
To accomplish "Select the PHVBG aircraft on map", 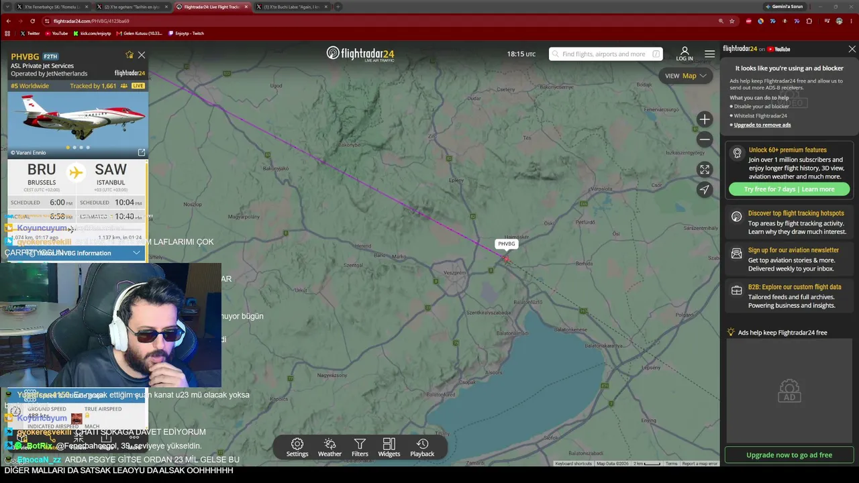I will (x=505, y=259).
